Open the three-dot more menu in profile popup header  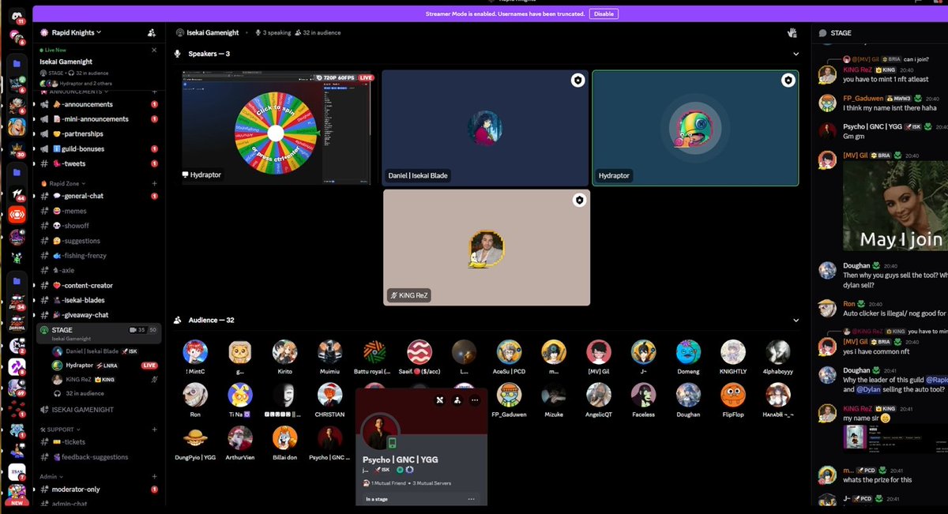tap(475, 400)
